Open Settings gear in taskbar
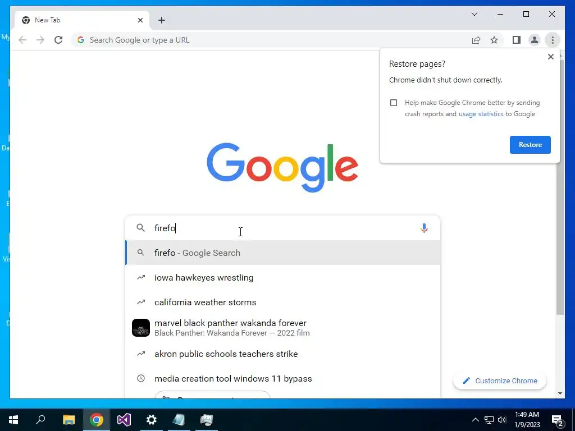 [152, 420]
